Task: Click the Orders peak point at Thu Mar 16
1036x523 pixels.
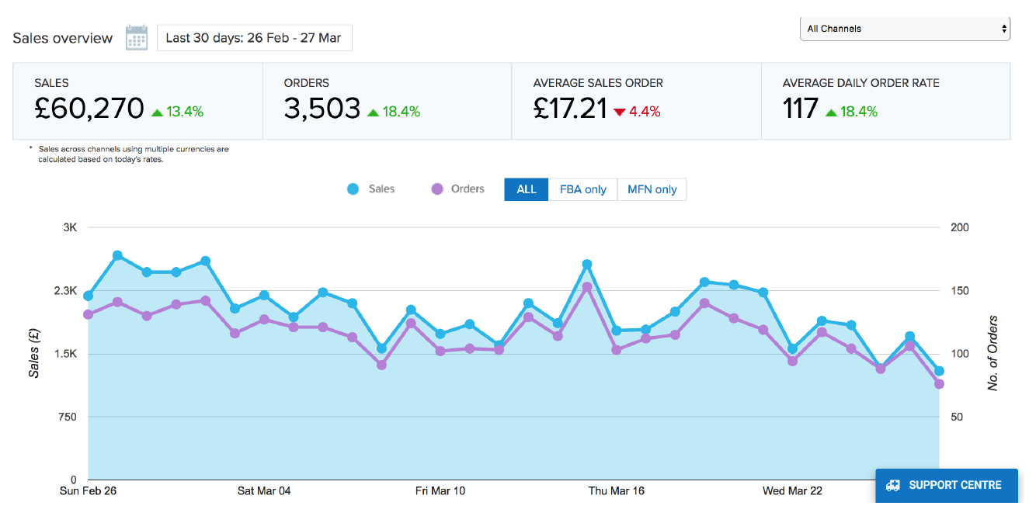Action: click(587, 287)
